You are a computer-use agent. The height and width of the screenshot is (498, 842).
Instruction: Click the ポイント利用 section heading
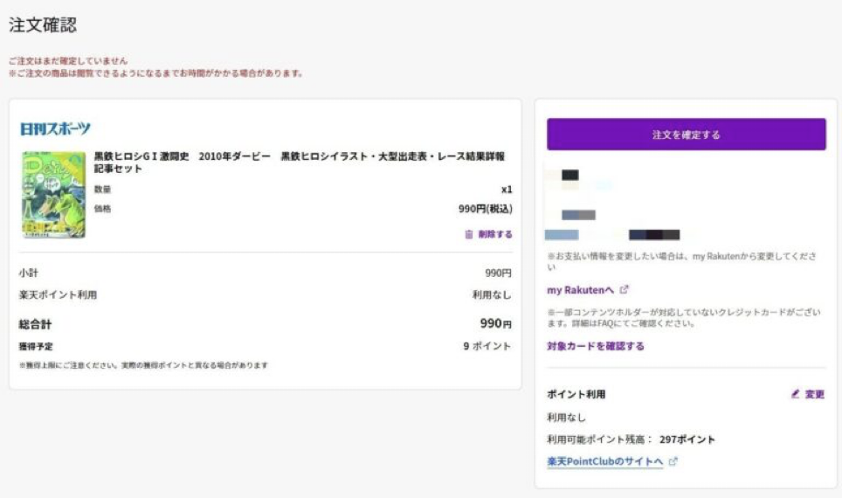click(576, 394)
